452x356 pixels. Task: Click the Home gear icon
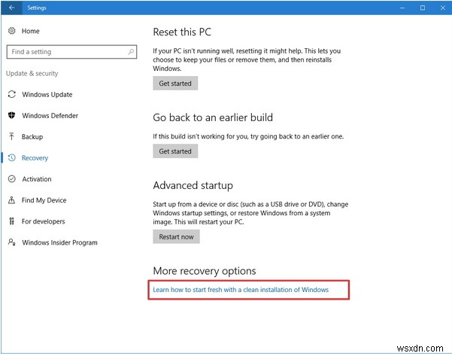11,31
